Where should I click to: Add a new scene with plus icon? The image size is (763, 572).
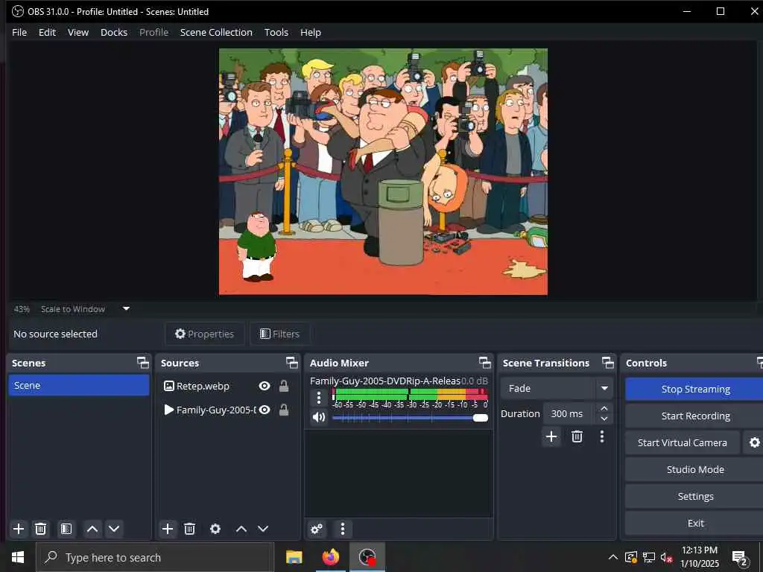[19, 529]
